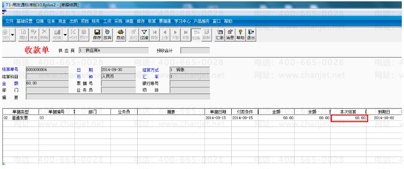Select the 普通发票 row in the table

click(202, 118)
